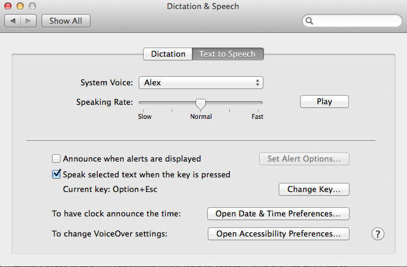407x267 pixels.
Task: Click the back arrow navigation icon
Action: (13, 21)
